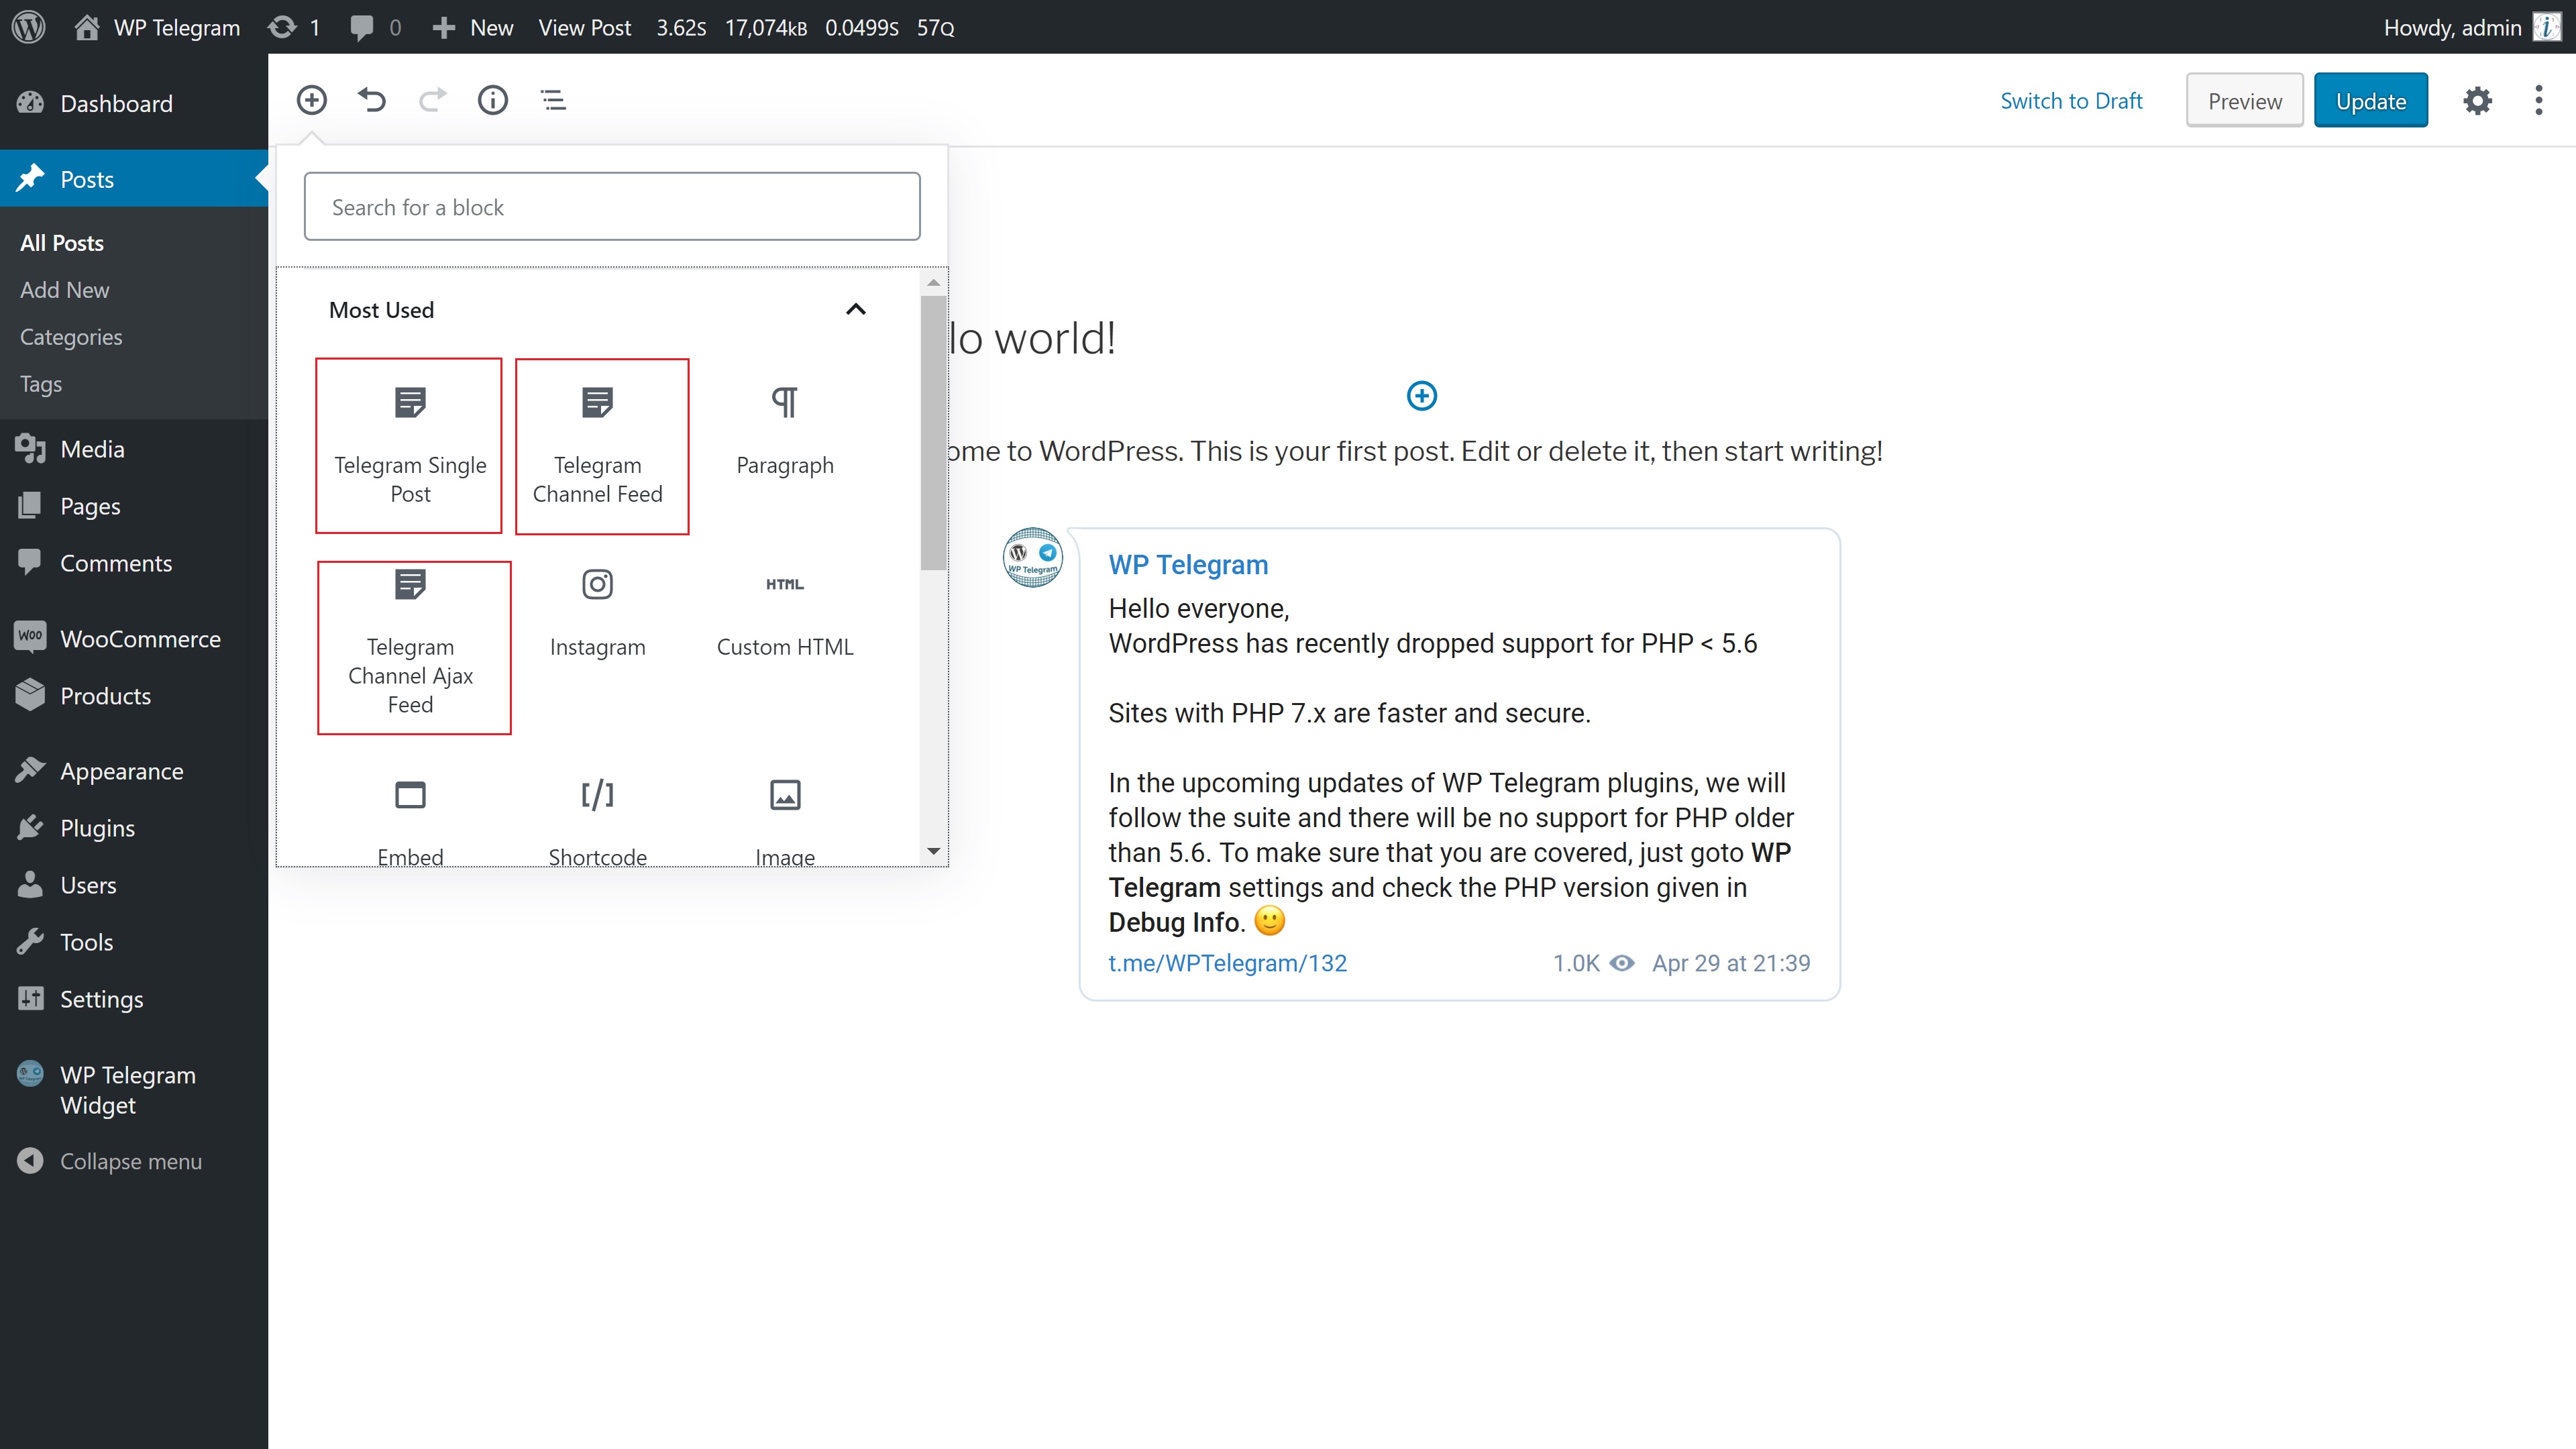
Task: Redo the last undone change
Action: pyautogui.click(x=432, y=100)
